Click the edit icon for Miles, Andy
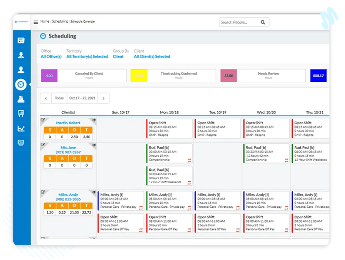 [43, 193]
